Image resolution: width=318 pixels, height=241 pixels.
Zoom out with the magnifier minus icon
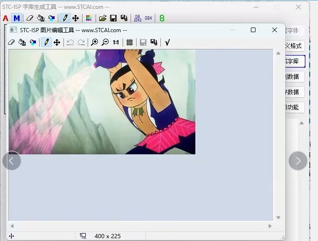click(x=105, y=42)
